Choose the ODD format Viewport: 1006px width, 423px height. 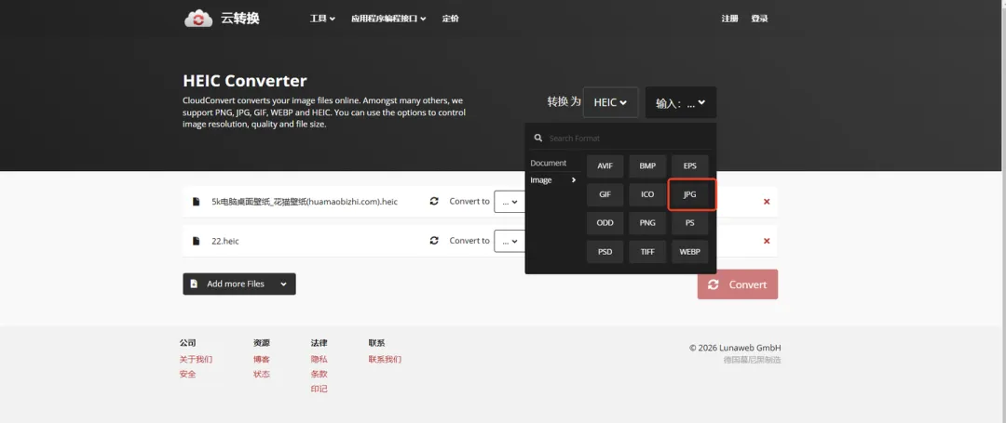coord(605,223)
